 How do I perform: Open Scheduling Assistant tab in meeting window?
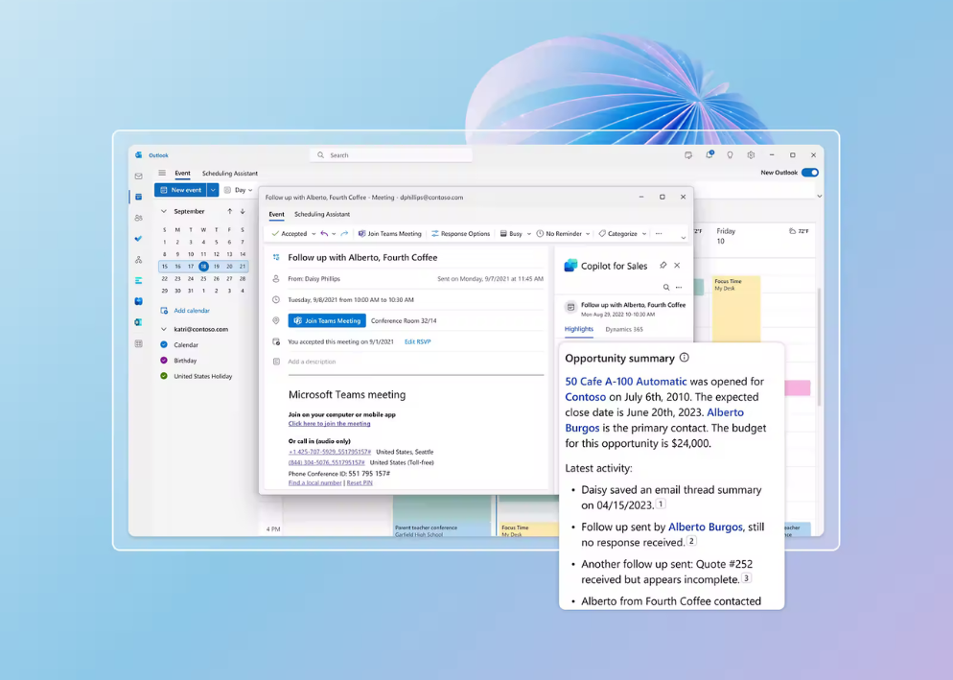321,214
